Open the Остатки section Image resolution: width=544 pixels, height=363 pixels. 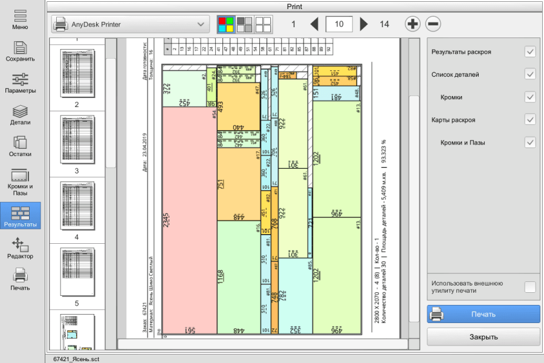pos(20,146)
